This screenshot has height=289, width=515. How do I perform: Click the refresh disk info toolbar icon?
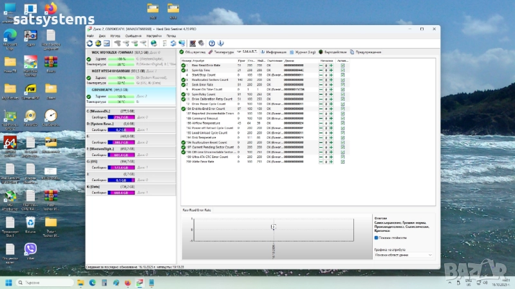pos(90,43)
